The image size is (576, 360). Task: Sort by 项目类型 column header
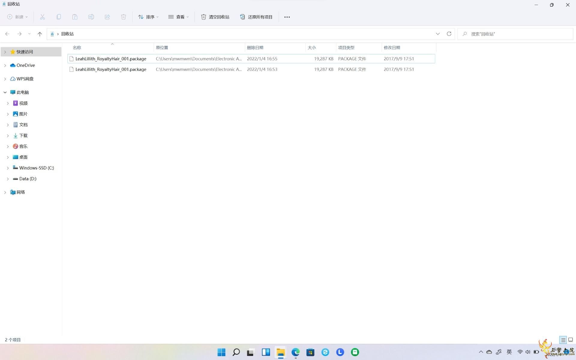pyautogui.click(x=346, y=48)
